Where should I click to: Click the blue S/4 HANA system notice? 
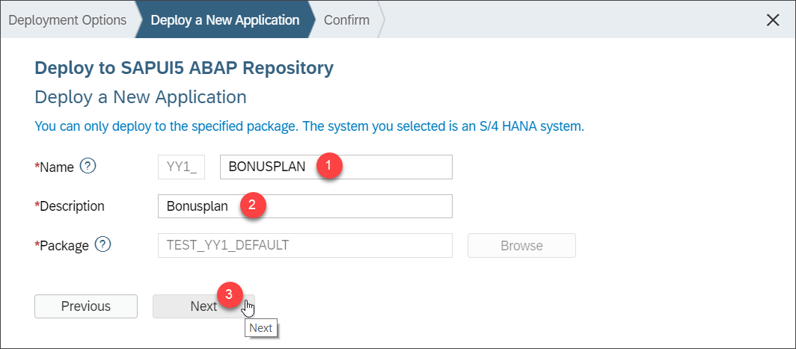(309, 126)
